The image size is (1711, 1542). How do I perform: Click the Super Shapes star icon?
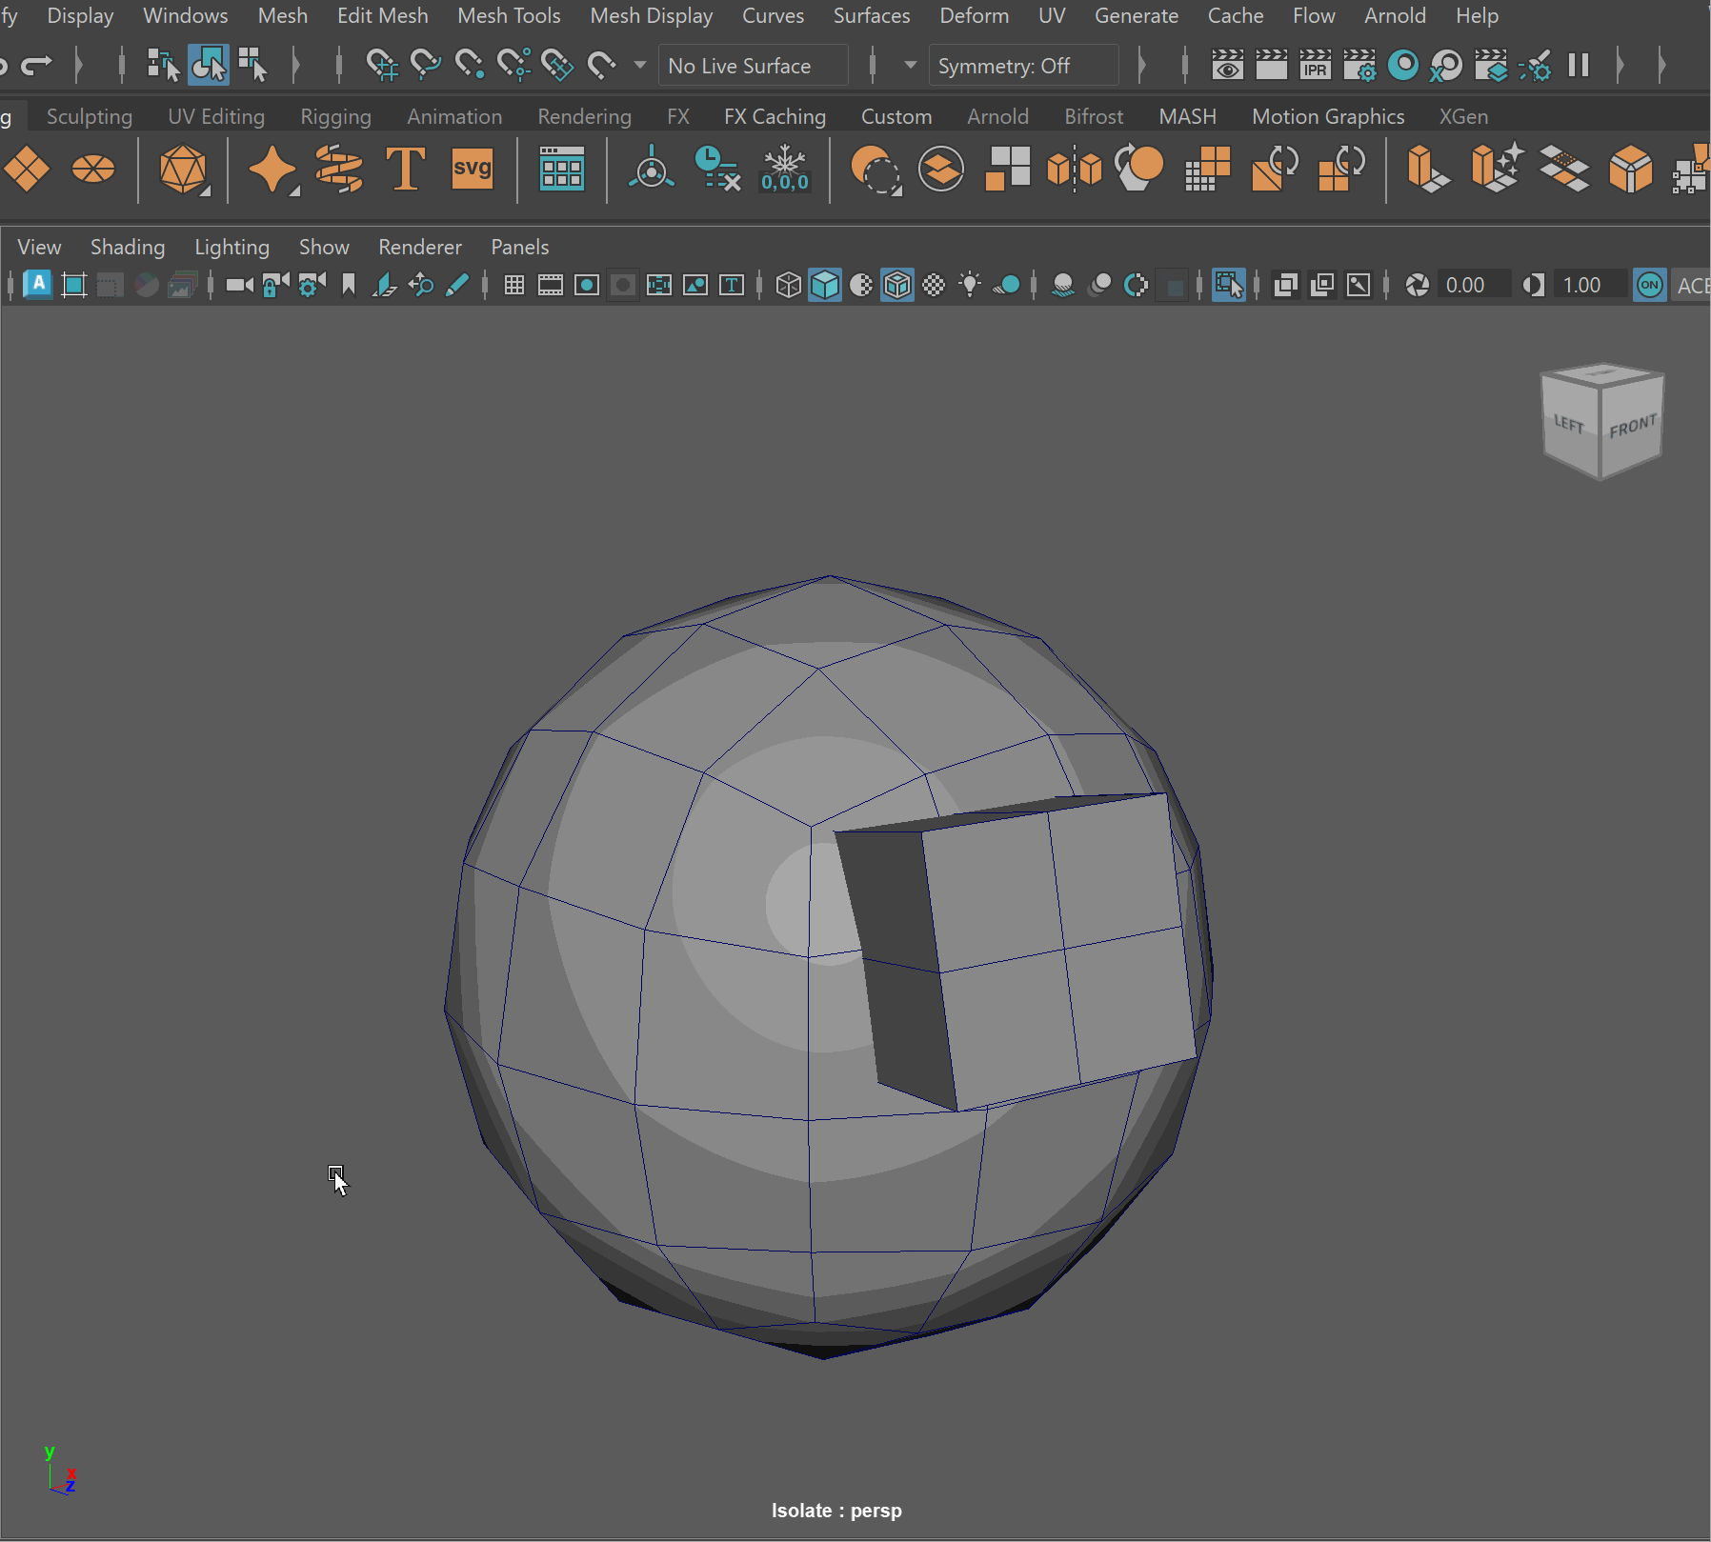point(272,170)
